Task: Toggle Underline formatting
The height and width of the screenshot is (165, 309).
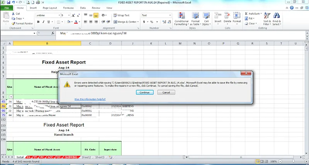Action: click(x=49, y=22)
